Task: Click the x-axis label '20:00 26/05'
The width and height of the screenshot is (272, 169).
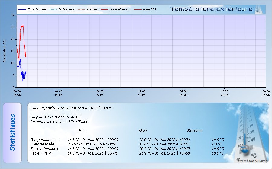Action: pos(225,93)
